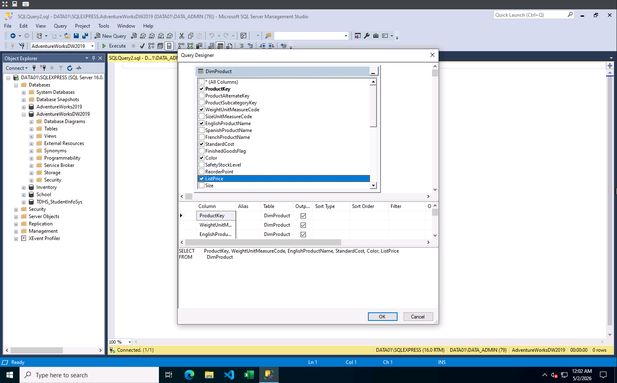Open a file with the Open File icon
This screenshot has height=383, width=617.
tap(67, 36)
